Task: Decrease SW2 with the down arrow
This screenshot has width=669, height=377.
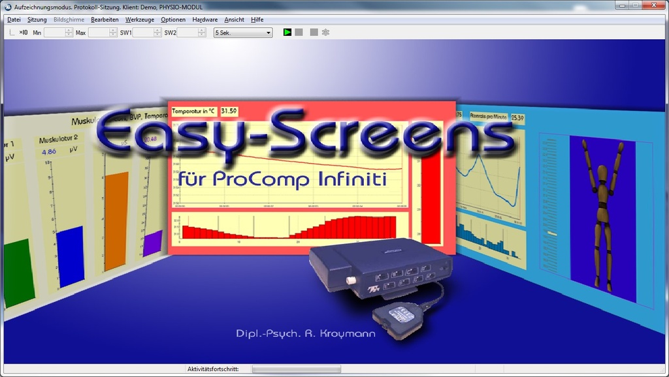Action: tap(202, 35)
